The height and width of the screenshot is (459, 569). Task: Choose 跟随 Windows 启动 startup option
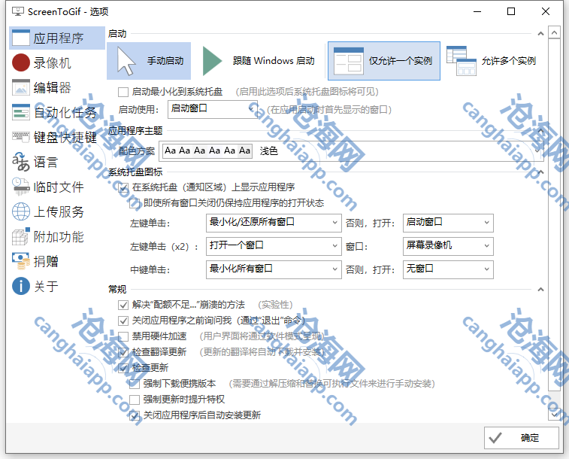click(259, 61)
